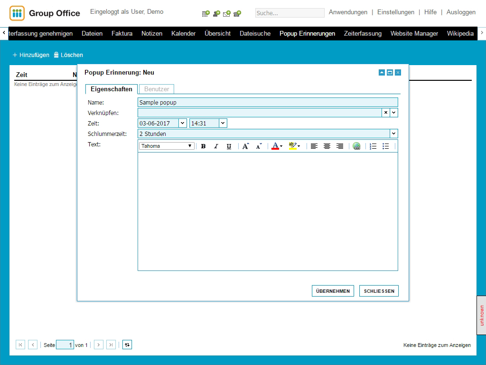Insert a numbered list
The height and width of the screenshot is (365, 486).
pos(373,146)
